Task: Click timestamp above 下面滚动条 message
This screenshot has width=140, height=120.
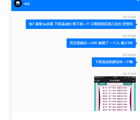Action: coord(129,55)
